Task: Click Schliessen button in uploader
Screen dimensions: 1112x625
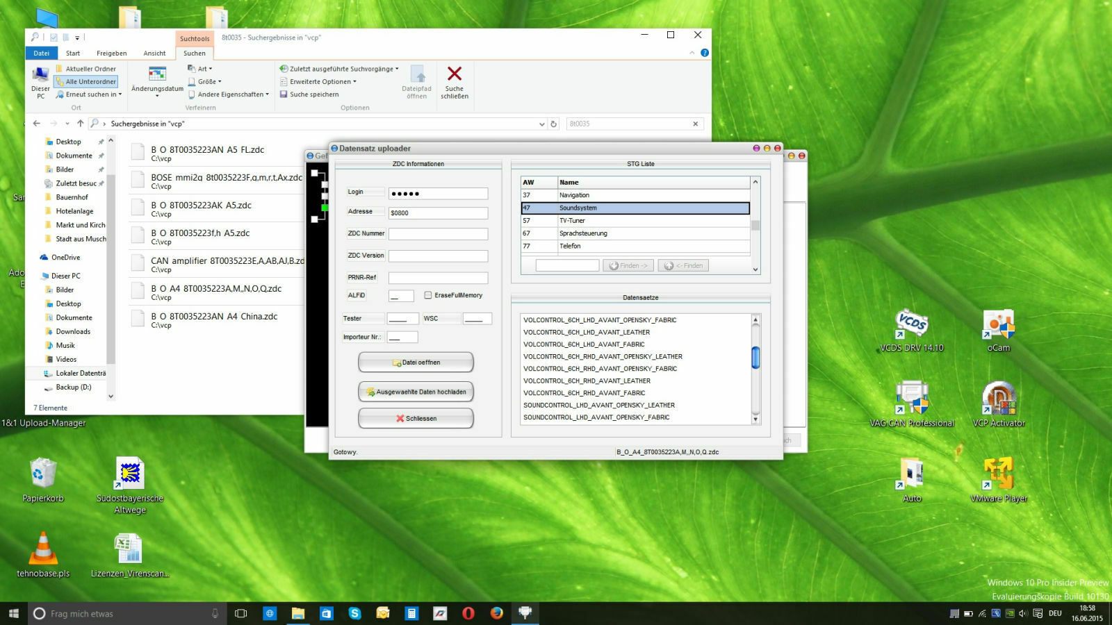Action: [x=416, y=418]
